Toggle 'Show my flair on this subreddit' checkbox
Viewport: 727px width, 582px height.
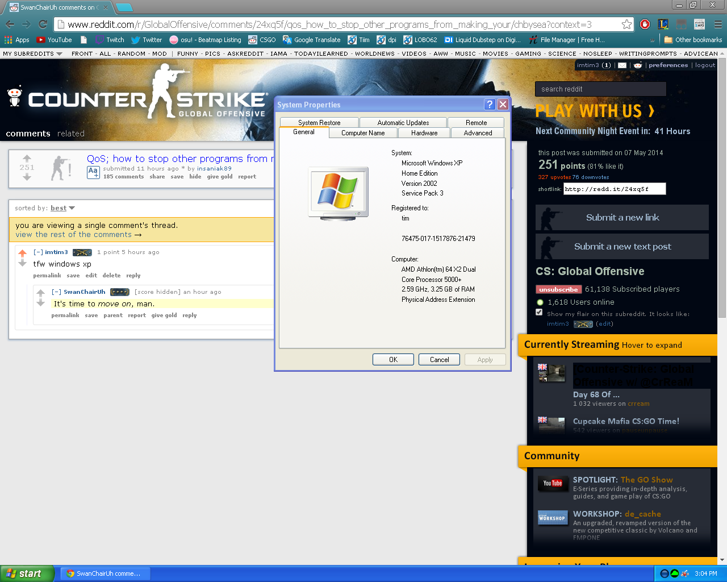pyautogui.click(x=539, y=313)
